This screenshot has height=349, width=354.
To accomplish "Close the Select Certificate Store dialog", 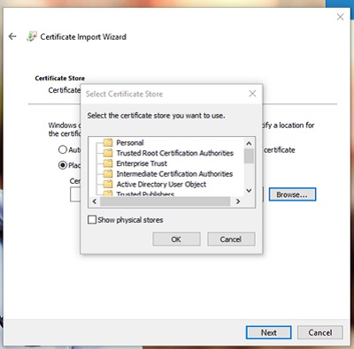I will [252, 94].
